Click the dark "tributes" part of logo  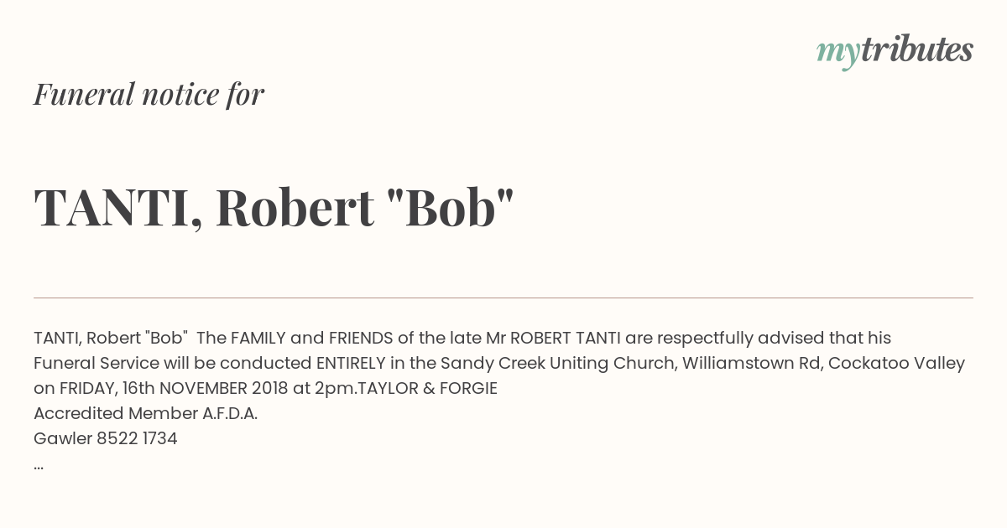coord(916,49)
